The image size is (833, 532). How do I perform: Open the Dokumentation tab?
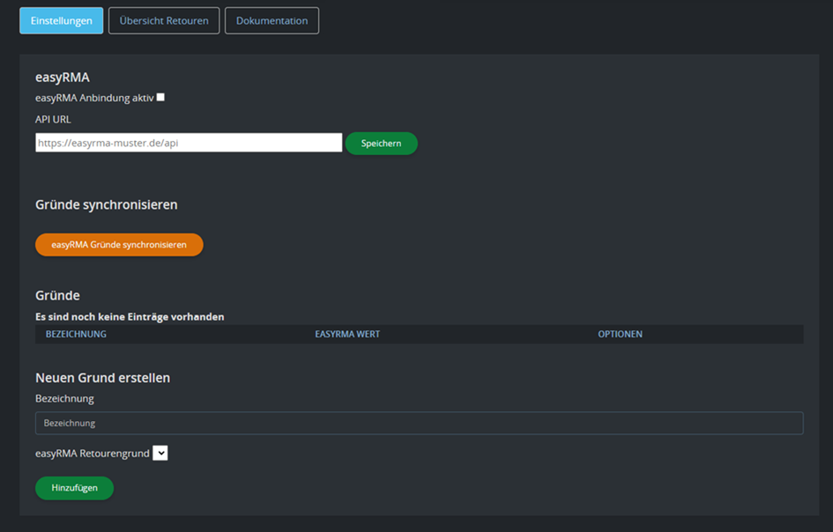point(271,21)
